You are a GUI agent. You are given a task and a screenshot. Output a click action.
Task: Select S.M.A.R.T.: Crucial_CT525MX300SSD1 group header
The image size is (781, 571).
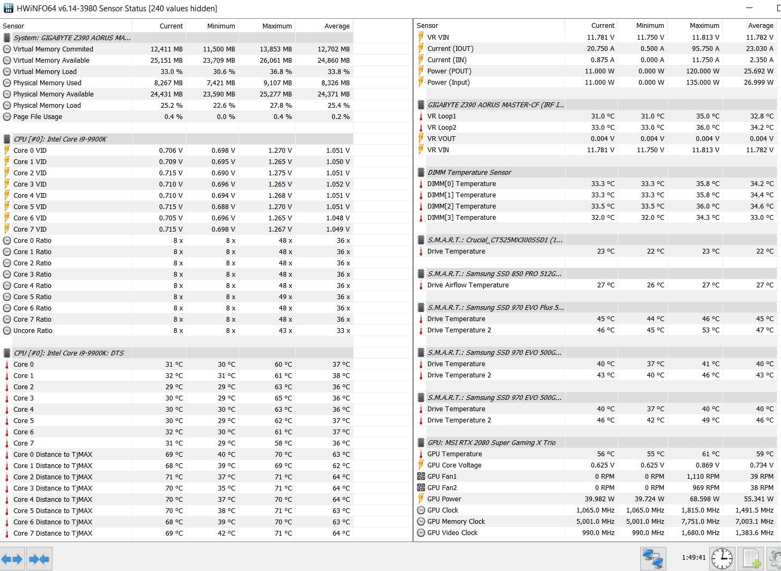(596, 240)
